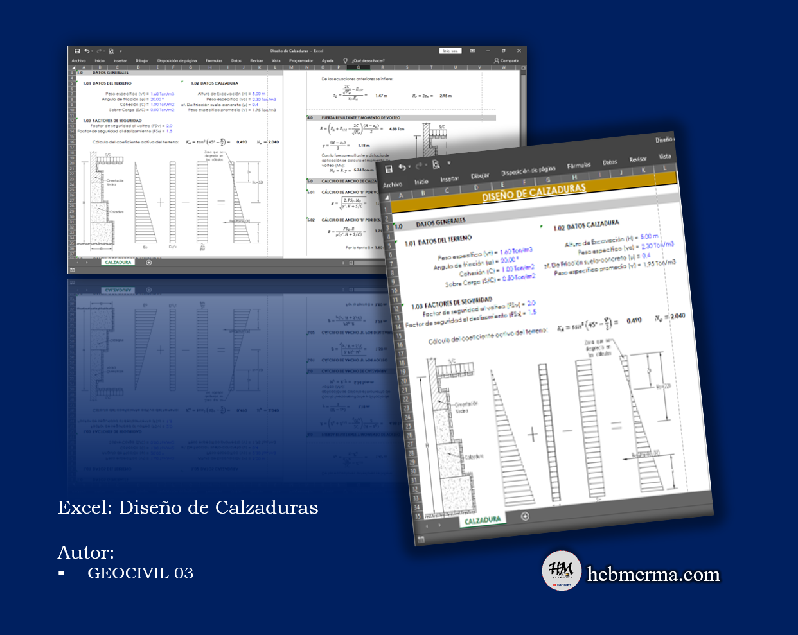Click the Inic. ses. sign-in button
Screen dimensions: 798x635
450,51
